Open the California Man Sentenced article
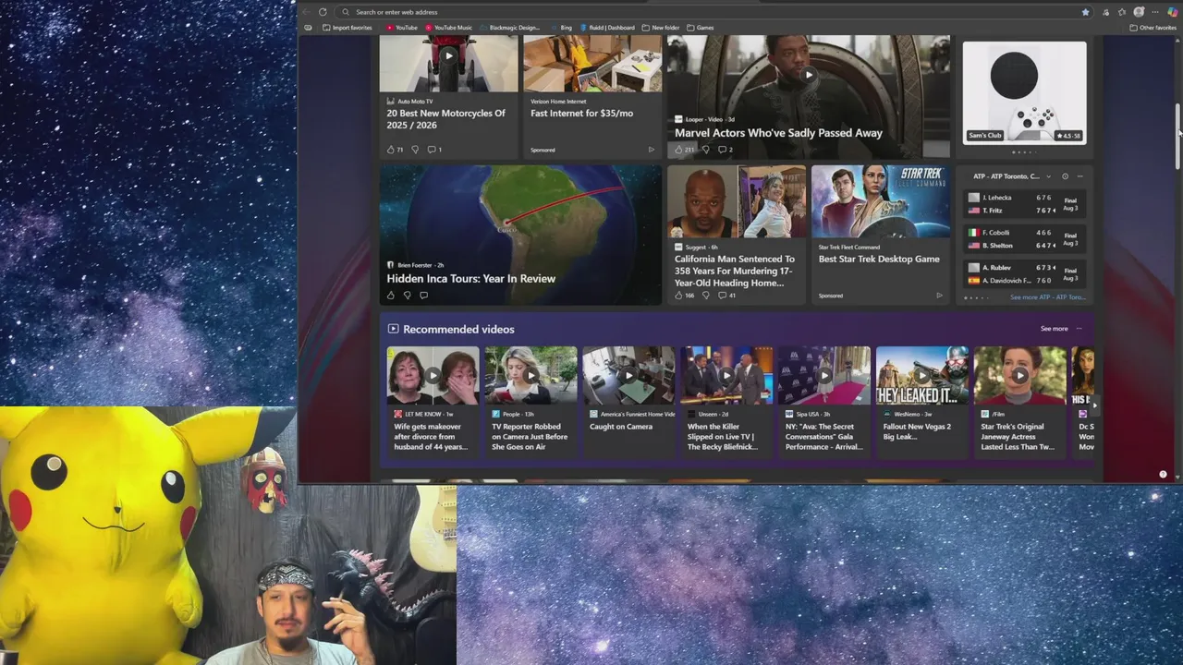This screenshot has width=1183, height=665. [735, 272]
